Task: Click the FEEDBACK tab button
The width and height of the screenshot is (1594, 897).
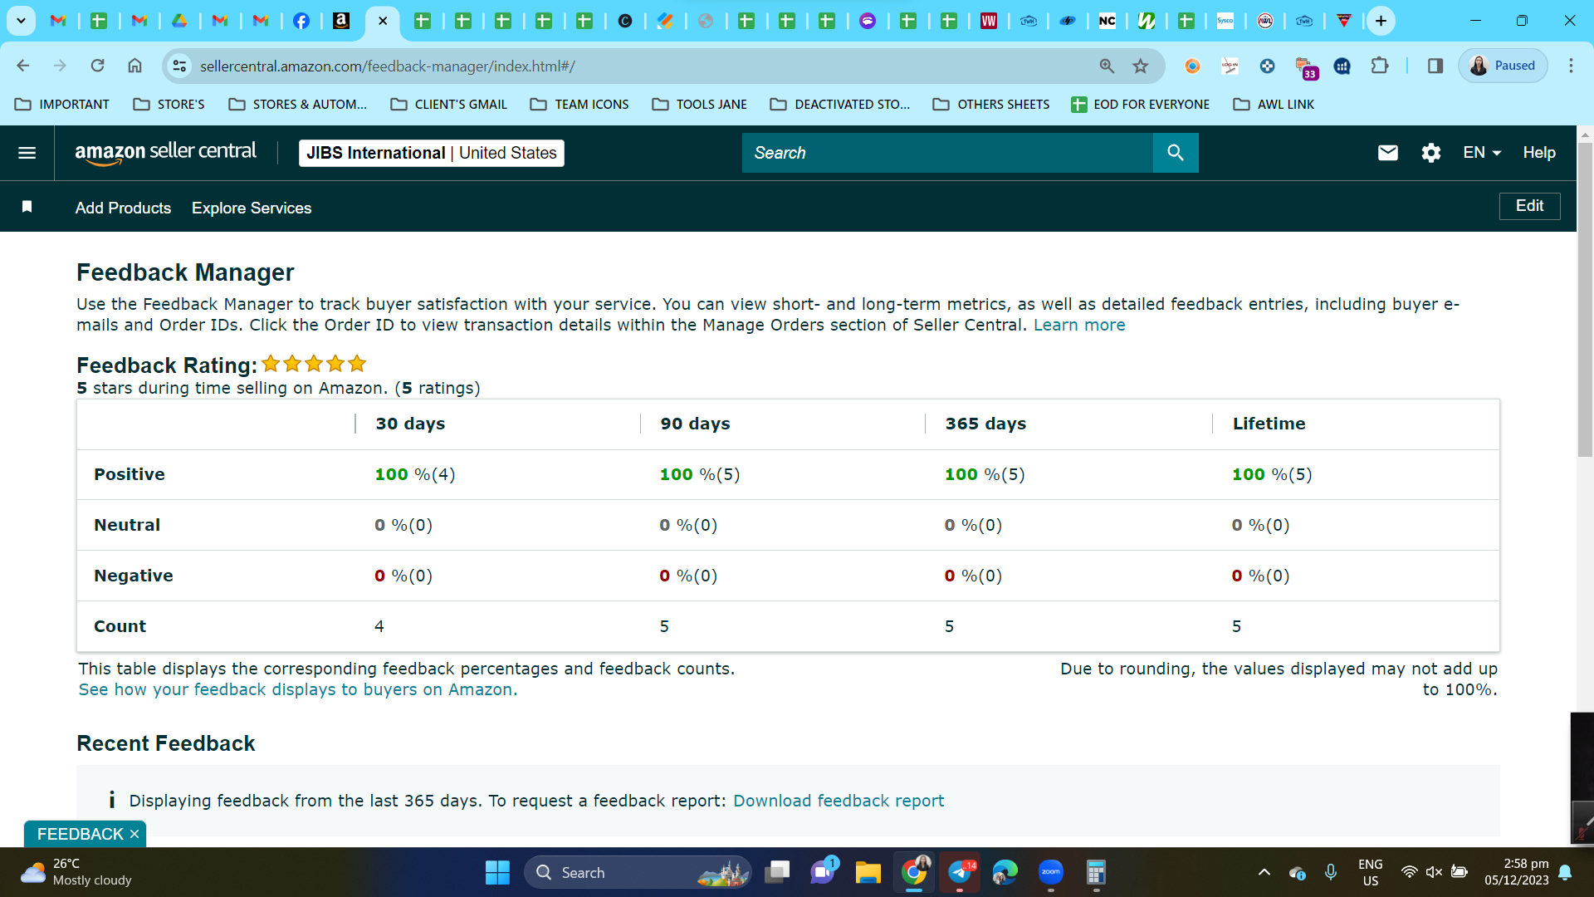Action: pos(80,834)
